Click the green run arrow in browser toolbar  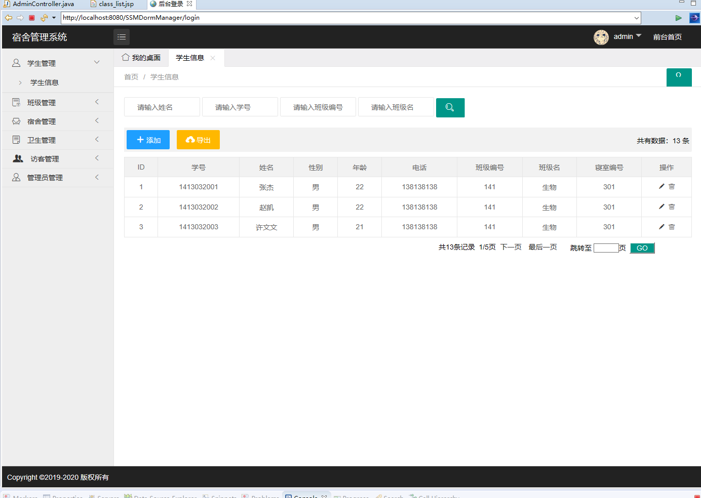click(x=679, y=18)
